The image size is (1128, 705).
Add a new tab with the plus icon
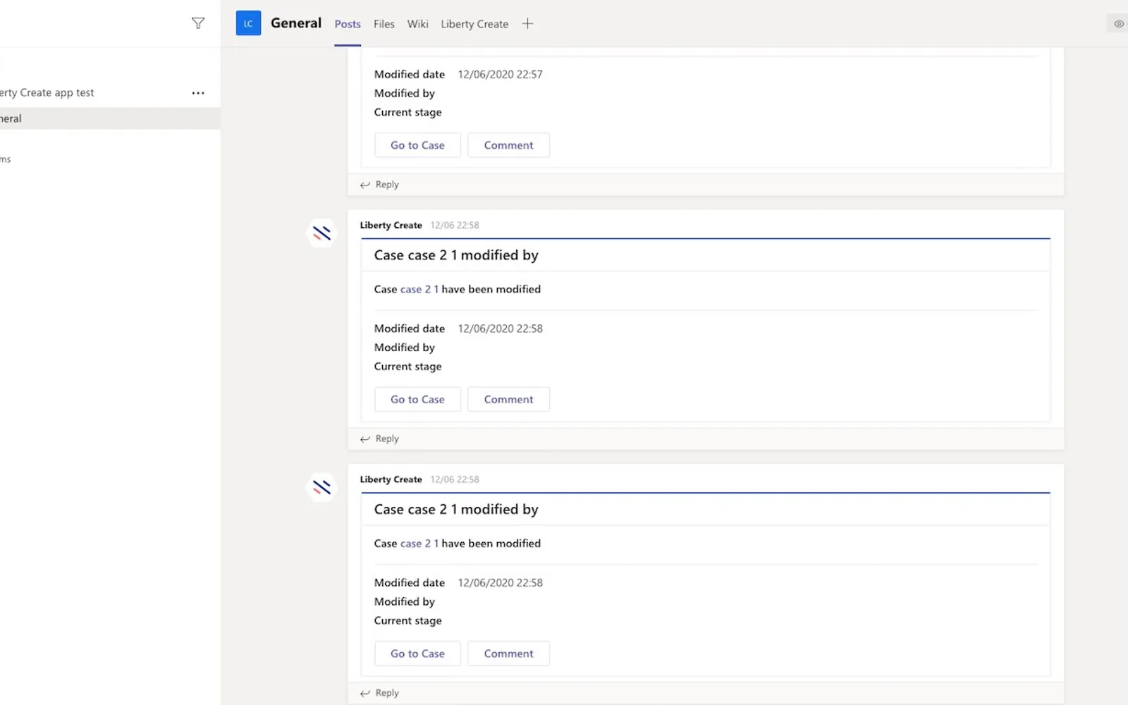click(x=527, y=24)
